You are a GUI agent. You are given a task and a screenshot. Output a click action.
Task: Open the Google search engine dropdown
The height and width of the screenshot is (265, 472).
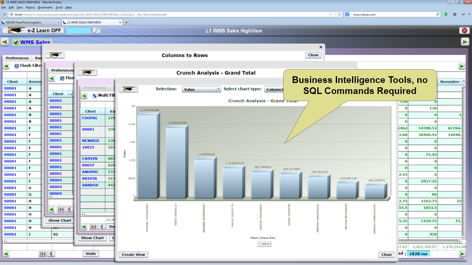click(348, 15)
